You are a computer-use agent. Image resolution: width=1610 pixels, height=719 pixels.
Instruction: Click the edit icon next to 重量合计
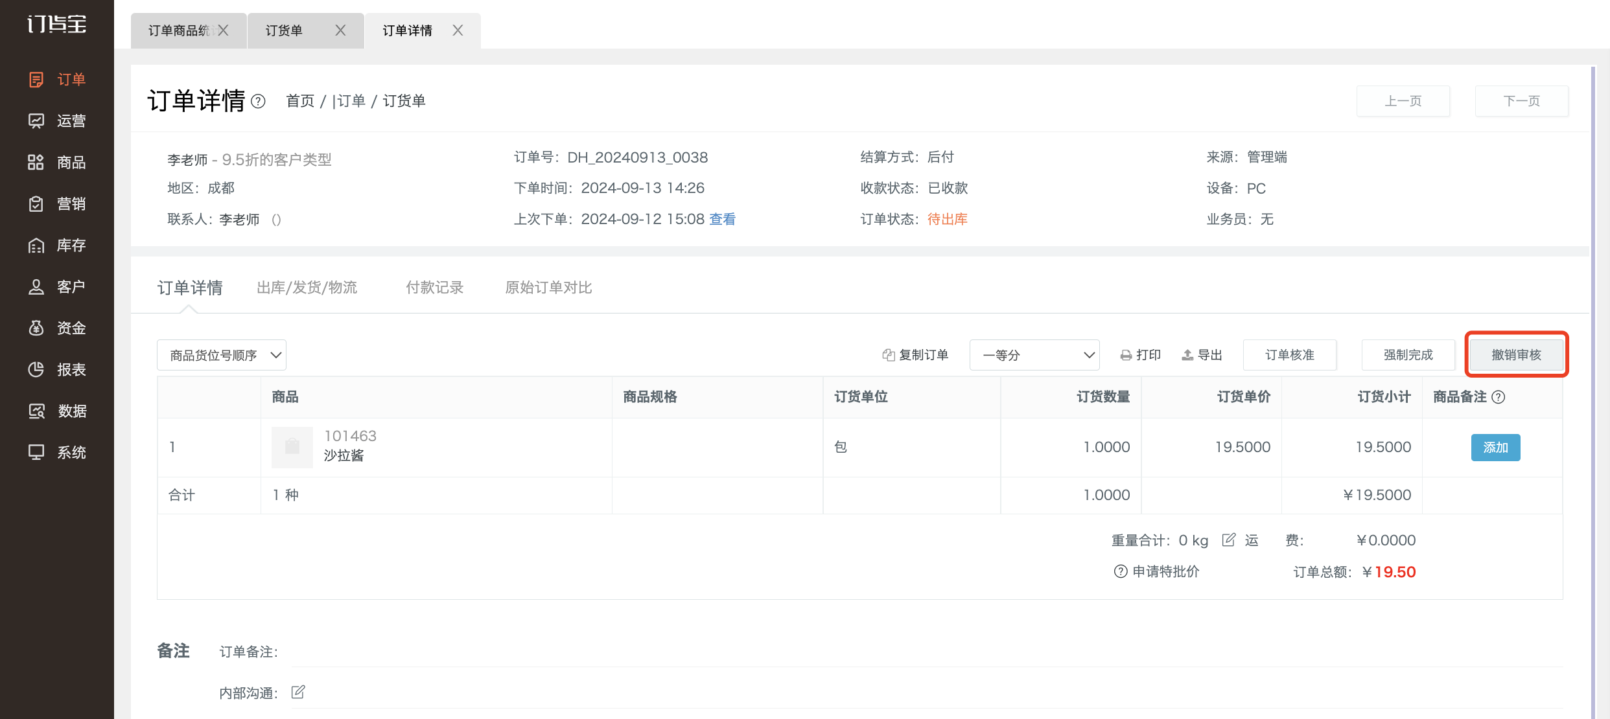click(1228, 540)
